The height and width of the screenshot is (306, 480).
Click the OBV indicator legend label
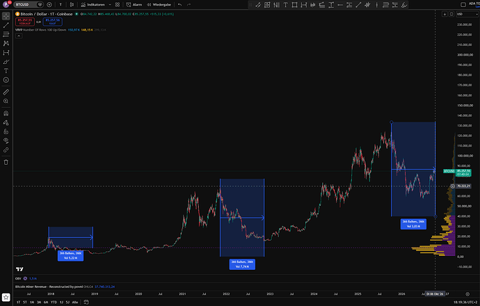point(18,279)
